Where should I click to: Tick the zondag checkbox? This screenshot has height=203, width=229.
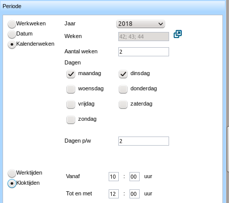coord(71,119)
